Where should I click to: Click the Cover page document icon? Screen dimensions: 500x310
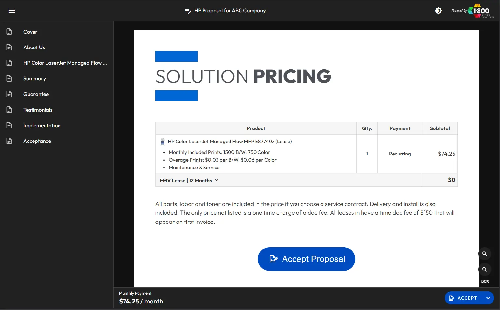[9, 32]
